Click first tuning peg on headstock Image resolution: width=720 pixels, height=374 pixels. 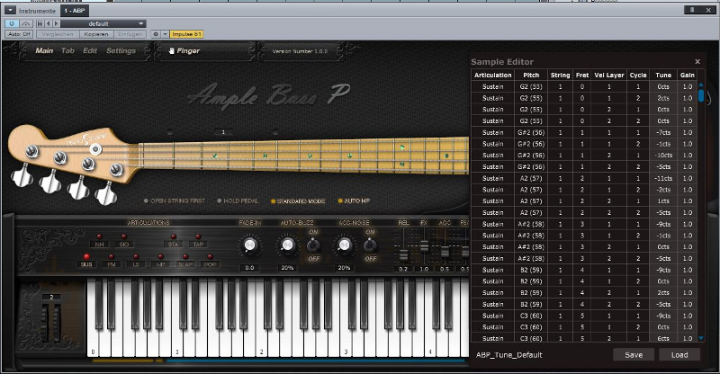(x=31, y=151)
